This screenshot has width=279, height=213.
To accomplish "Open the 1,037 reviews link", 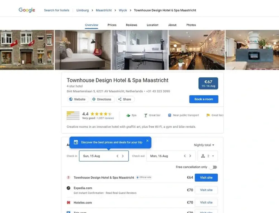I will (x=105, y=118).
